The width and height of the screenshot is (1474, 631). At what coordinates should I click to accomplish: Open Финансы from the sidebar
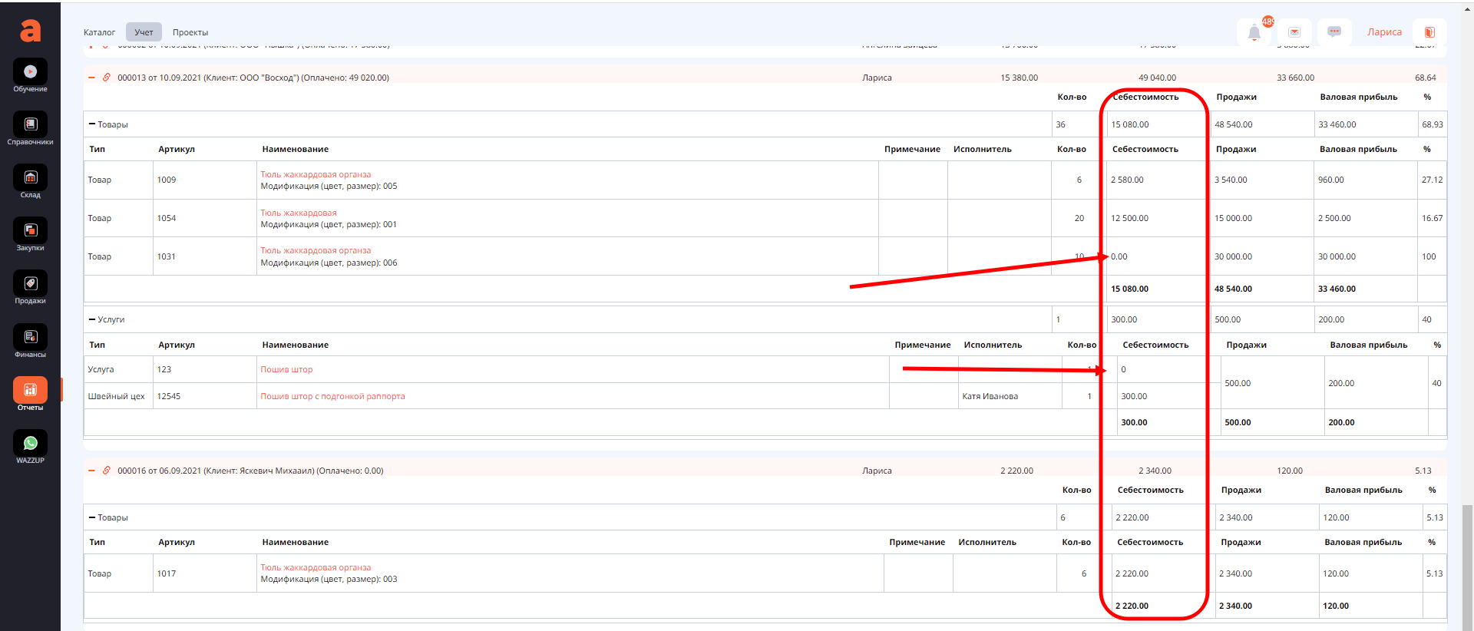point(30,339)
